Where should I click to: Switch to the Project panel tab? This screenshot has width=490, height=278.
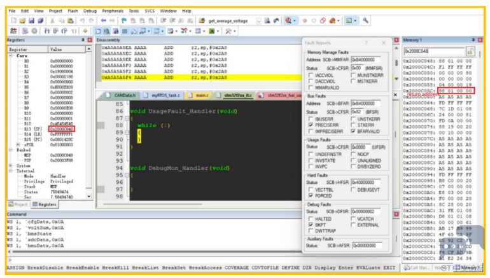click(x=18, y=204)
